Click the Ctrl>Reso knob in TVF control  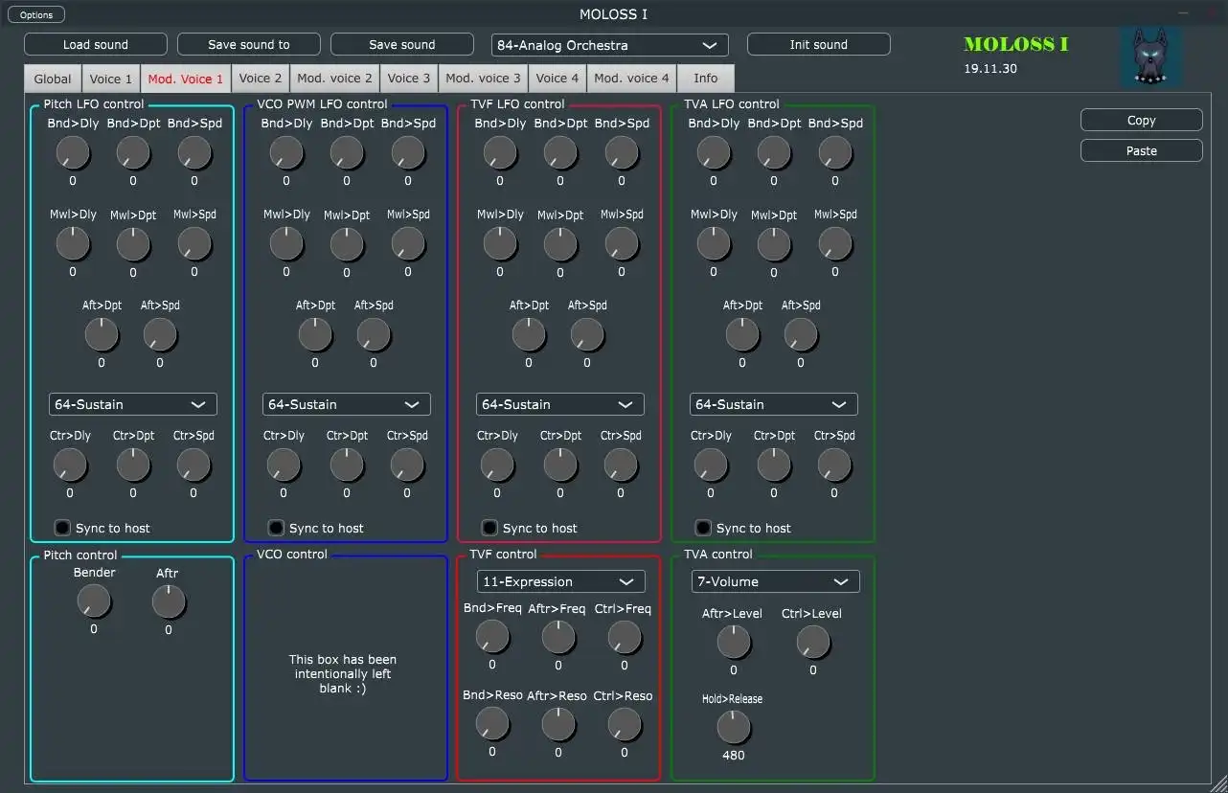[x=625, y=724]
